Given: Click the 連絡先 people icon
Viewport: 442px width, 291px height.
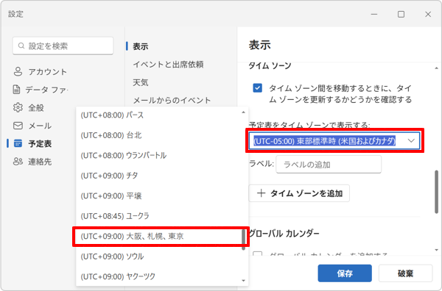Looking at the screenshot, I should 18,162.
